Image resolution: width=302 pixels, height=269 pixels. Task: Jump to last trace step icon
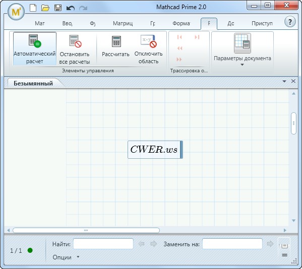197,37
